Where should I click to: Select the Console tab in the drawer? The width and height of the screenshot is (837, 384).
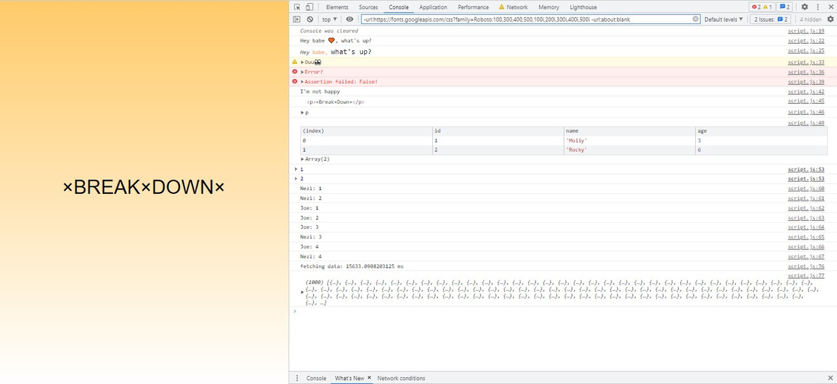pos(316,378)
